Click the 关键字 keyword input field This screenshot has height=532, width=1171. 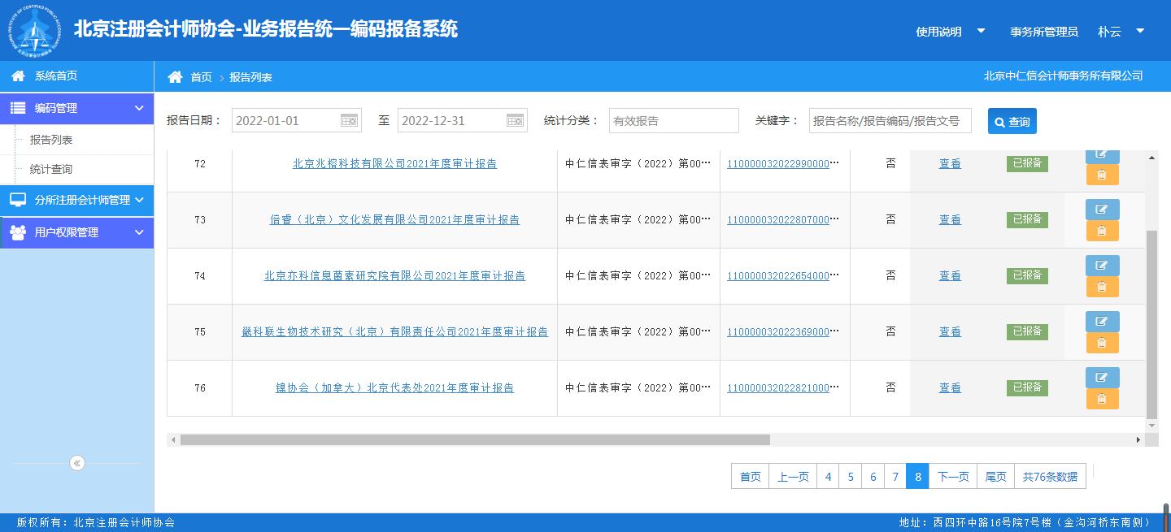[890, 121]
